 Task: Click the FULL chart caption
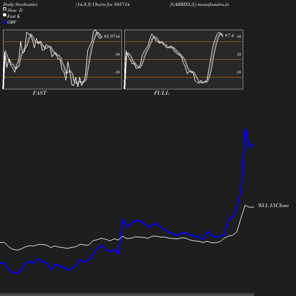[162, 93]
